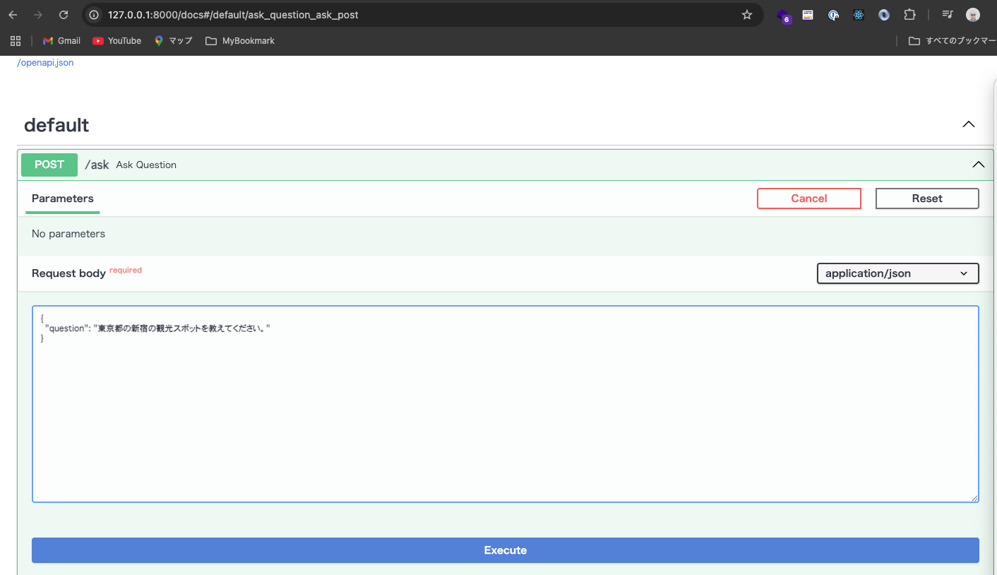Click the browser forward arrow
This screenshot has width=997, height=575.
pyautogui.click(x=38, y=15)
